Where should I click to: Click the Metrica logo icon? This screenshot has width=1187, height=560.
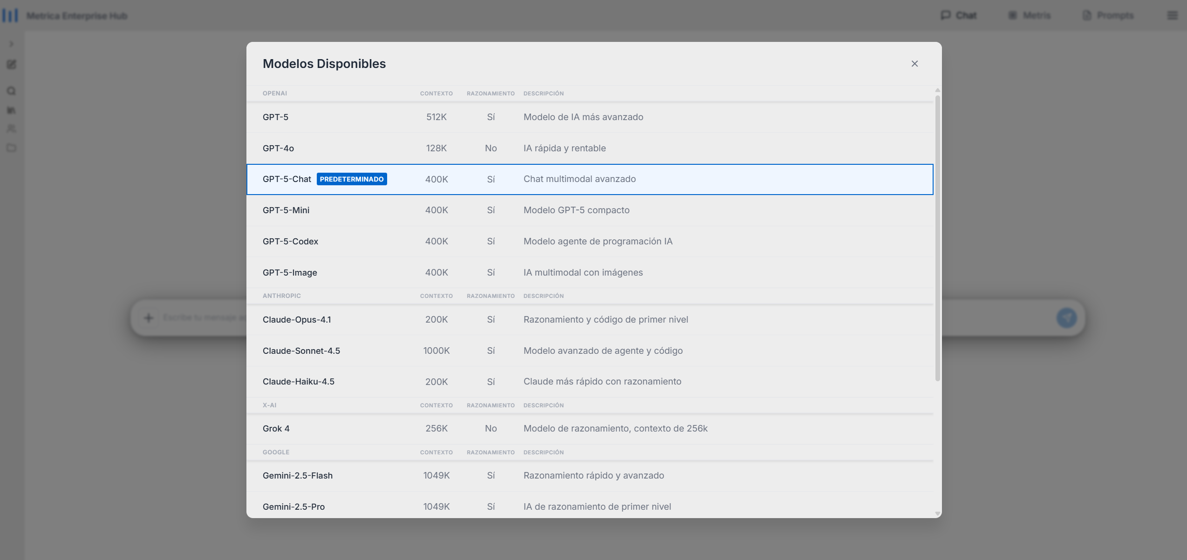point(10,15)
